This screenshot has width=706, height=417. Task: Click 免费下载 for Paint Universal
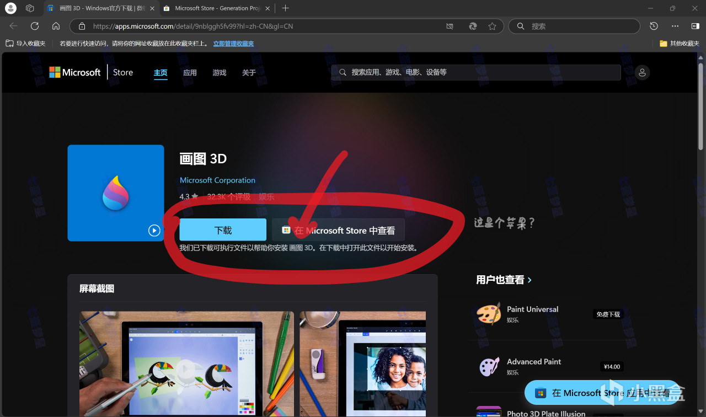point(608,314)
